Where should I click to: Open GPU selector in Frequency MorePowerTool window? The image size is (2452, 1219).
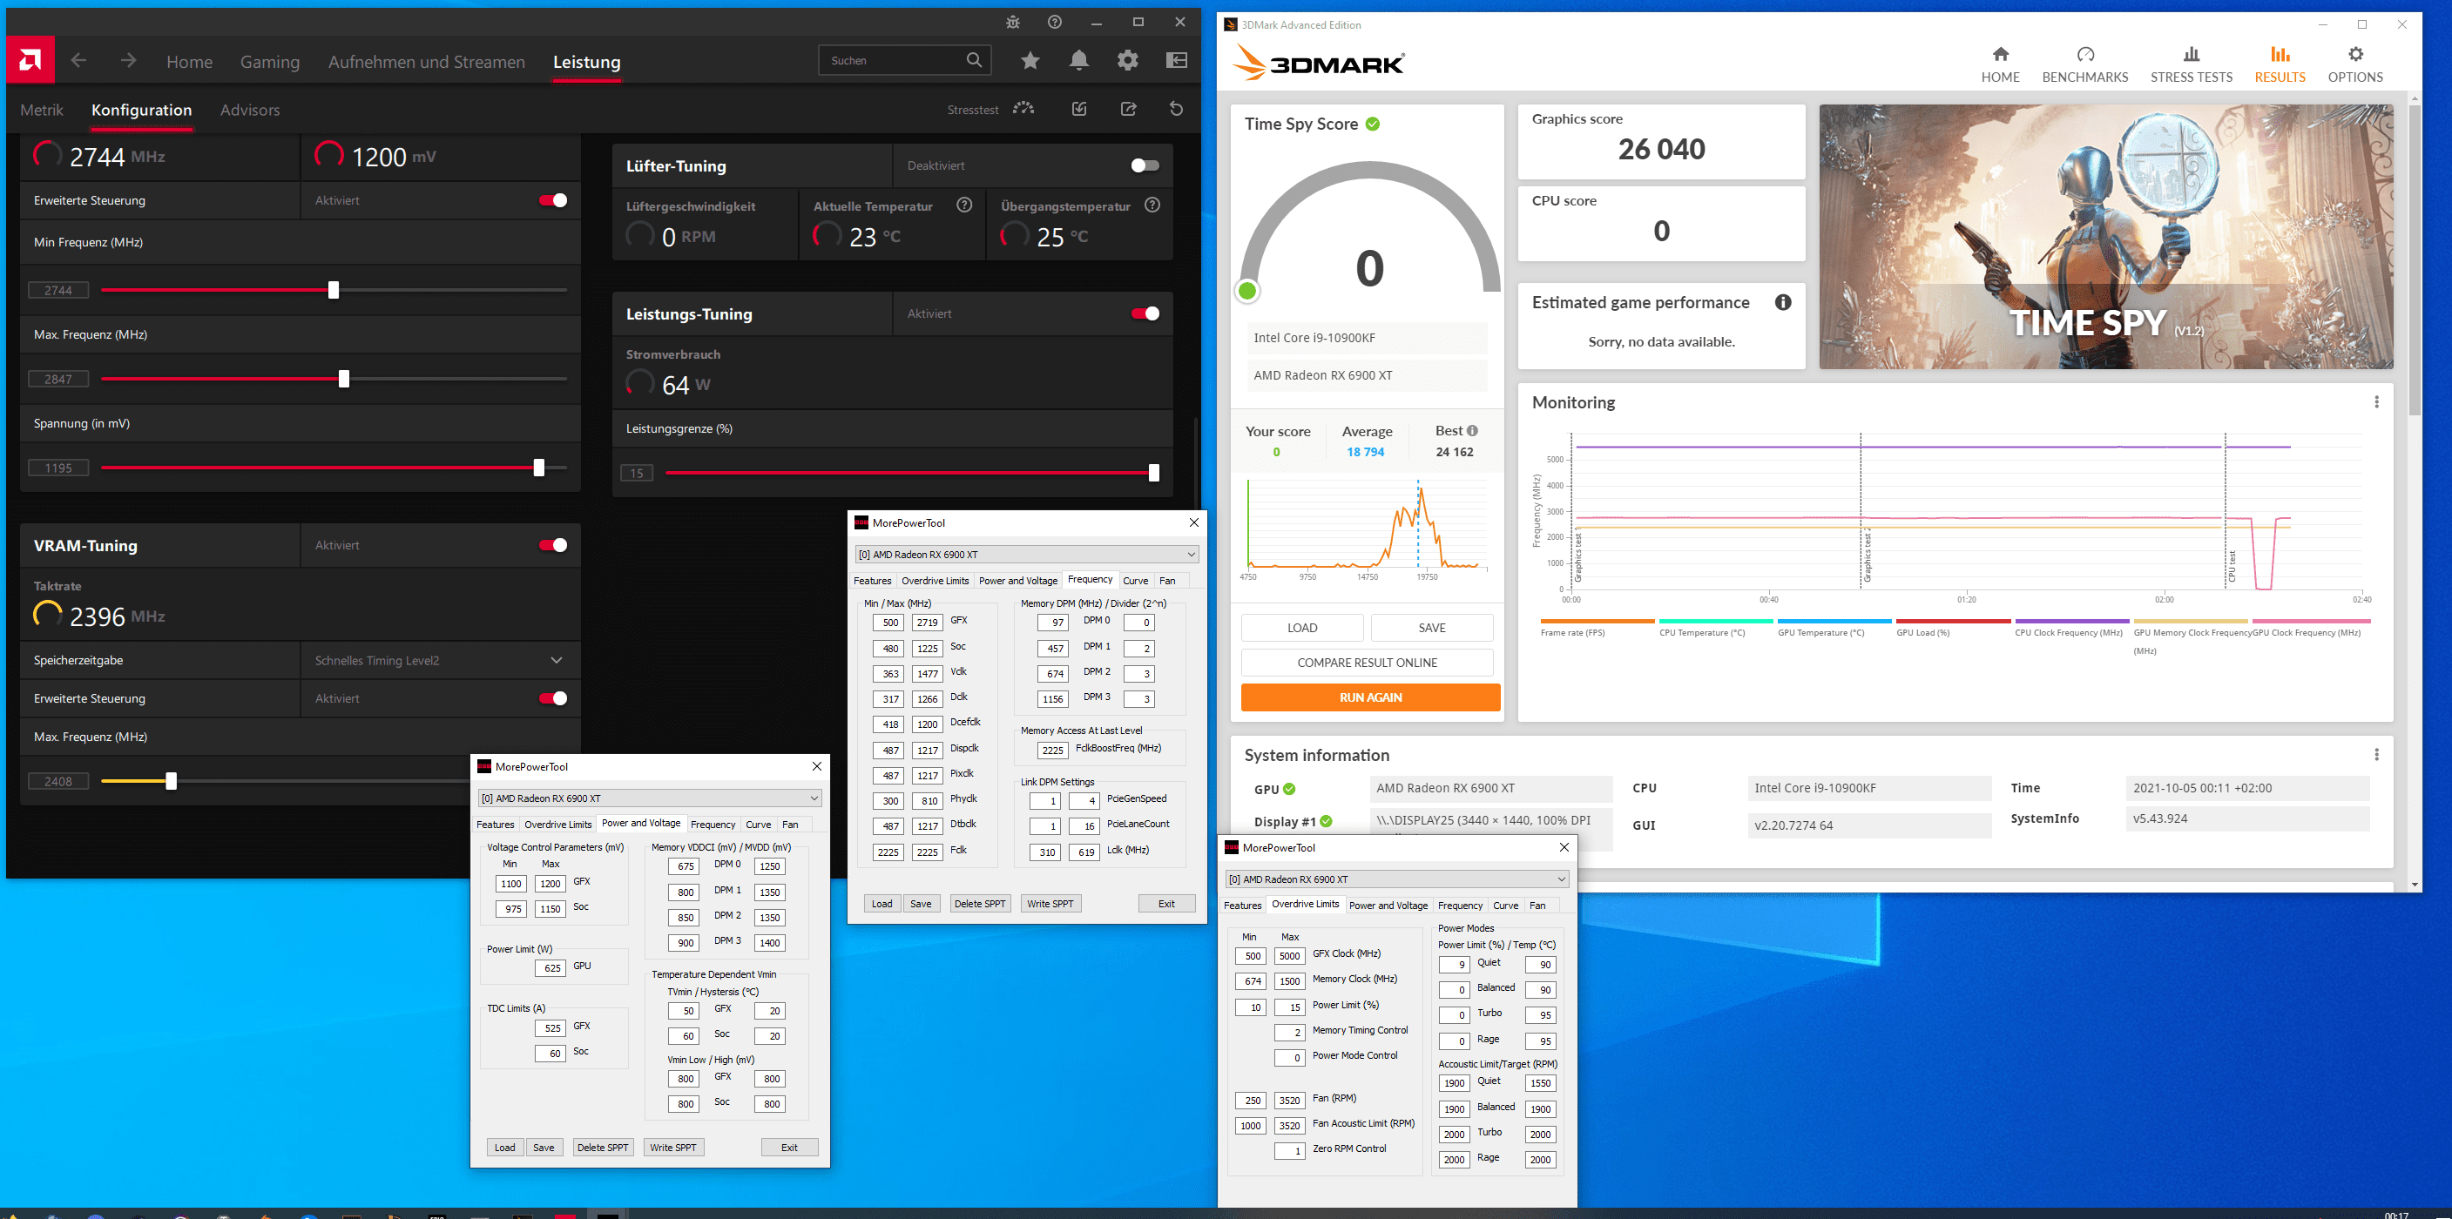tap(1026, 555)
